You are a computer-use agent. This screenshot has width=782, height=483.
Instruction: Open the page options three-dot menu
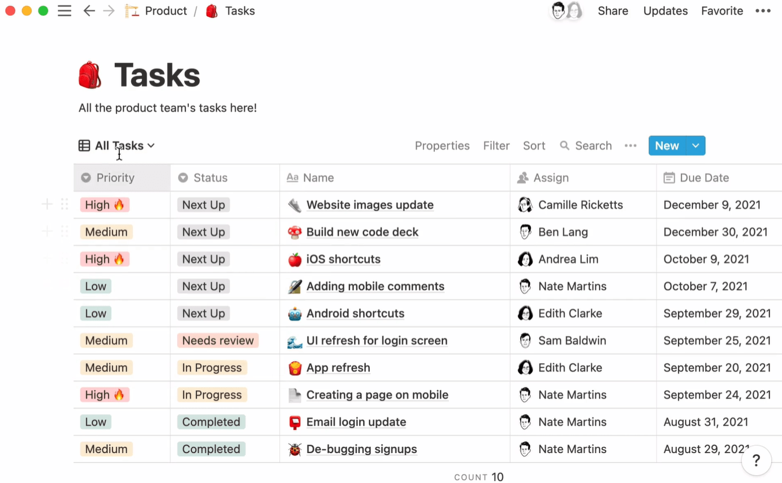[763, 11]
